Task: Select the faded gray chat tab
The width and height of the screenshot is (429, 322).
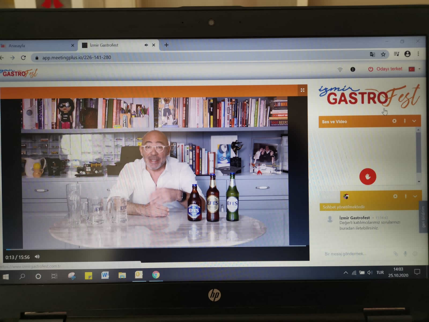Action: pyautogui.click(x=330, y=197)
